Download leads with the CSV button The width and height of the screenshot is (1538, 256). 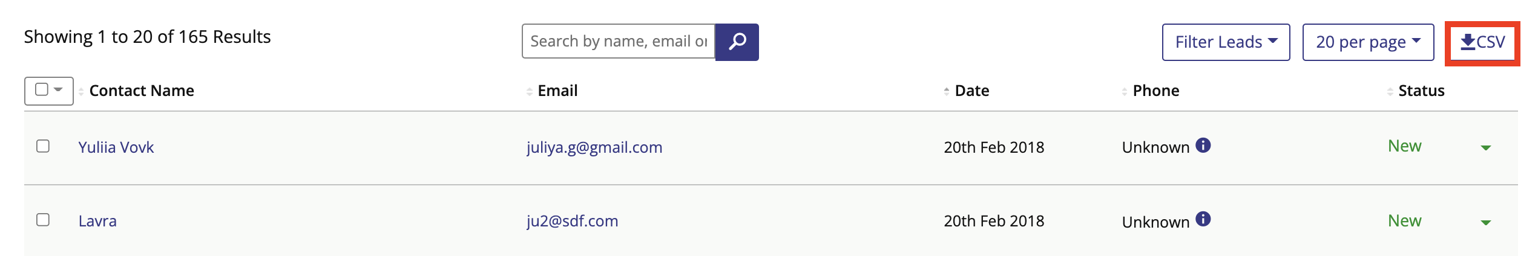pyautogui.click(x=1482, y=42)
